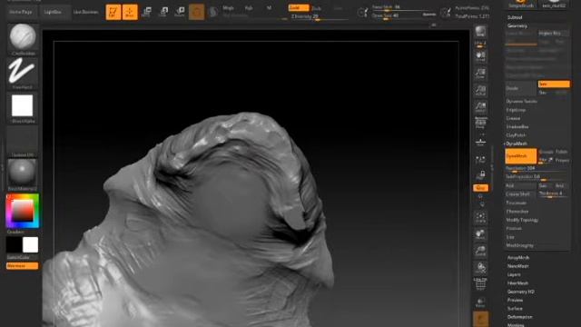Open the ArrayMesh palette
The image size is (581, 327).
(518, 258)
